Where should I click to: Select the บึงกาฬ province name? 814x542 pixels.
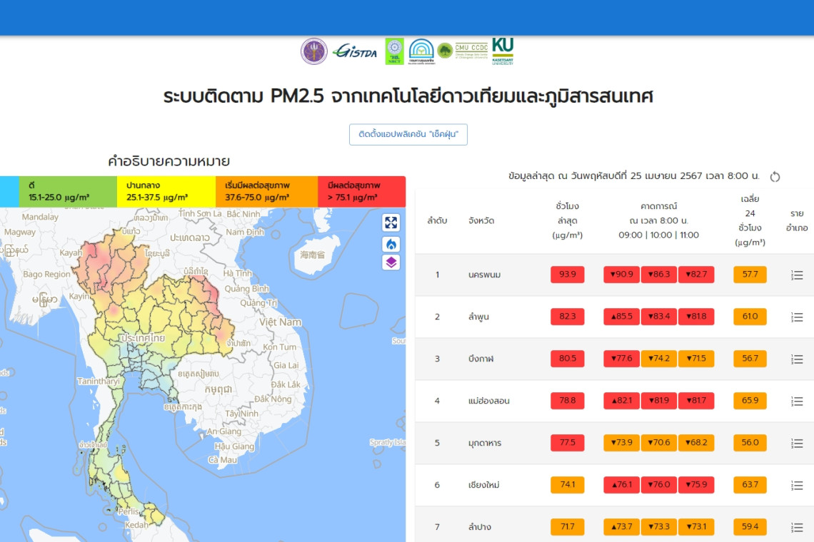[482, 359]
